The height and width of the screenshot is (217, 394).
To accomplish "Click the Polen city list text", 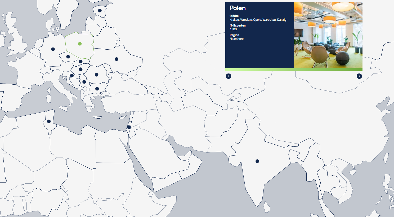I will (258, 20).
